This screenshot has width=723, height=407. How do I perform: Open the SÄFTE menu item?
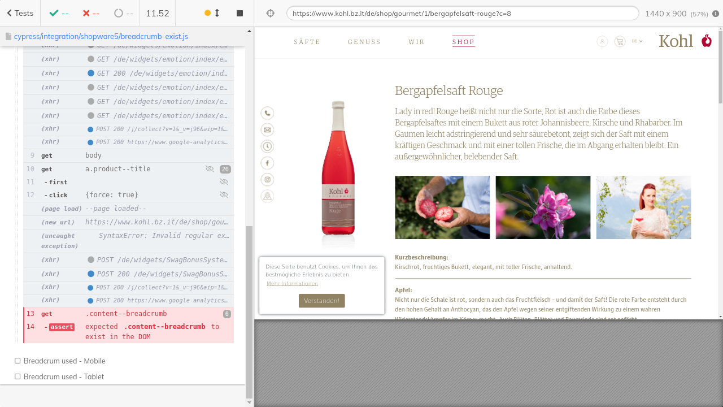coord(307,42)
